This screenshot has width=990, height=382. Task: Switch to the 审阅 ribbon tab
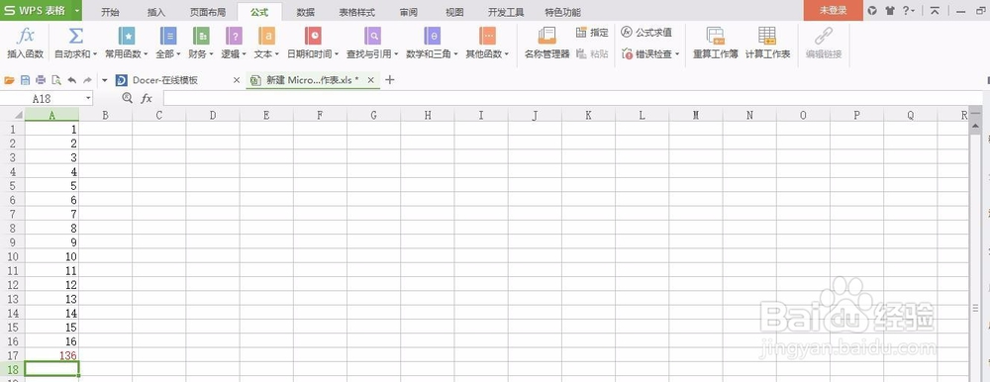coord(408,12)
